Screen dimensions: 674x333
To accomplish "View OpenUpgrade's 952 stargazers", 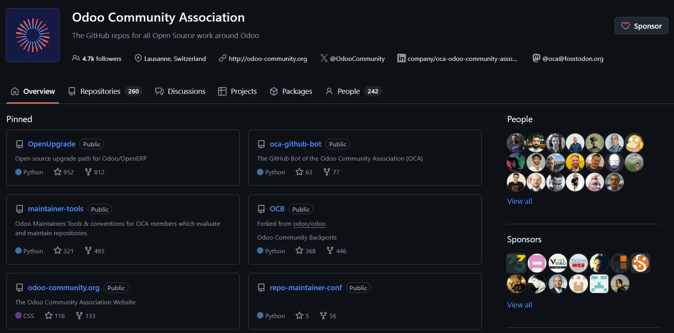I will [x=64, y=172].
